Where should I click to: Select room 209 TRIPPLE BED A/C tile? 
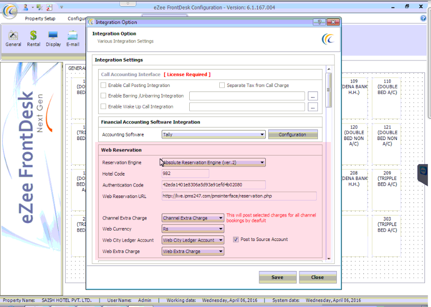click(387, 189)
